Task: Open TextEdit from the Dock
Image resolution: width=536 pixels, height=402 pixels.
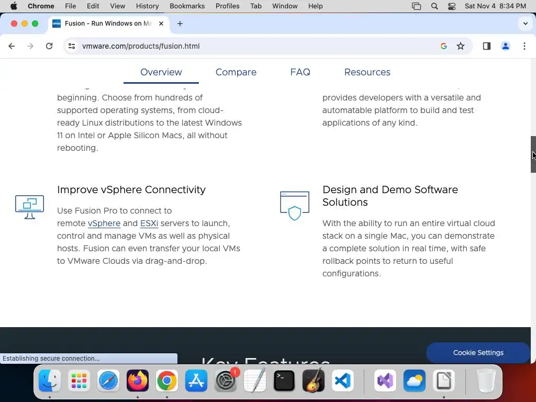Action: 255,381
